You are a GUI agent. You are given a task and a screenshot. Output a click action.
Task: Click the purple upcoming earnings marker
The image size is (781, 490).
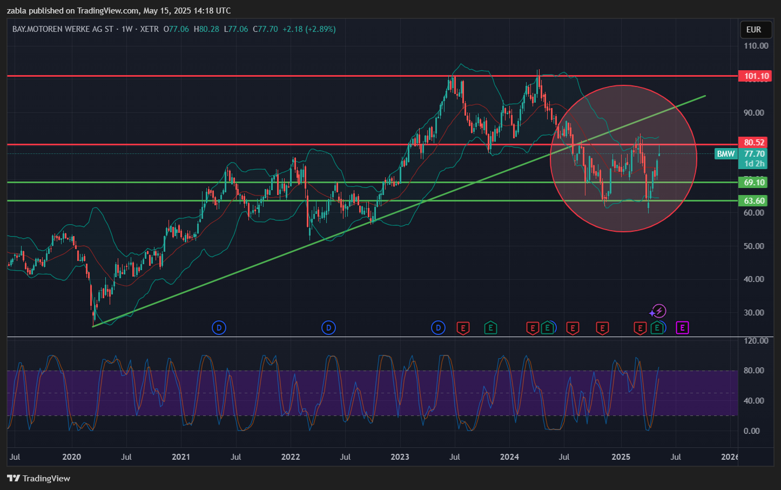(x=683, y=327)
